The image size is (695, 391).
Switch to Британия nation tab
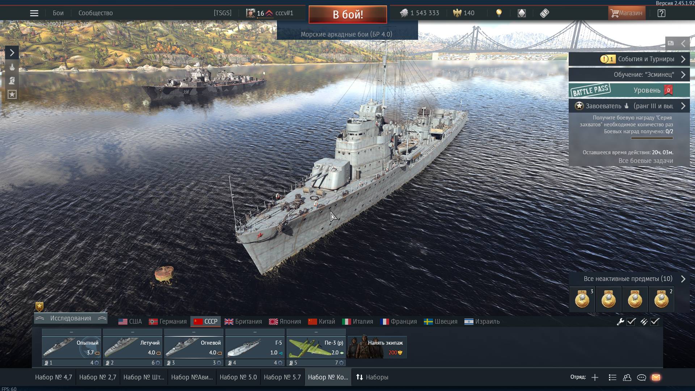tap(243, 321)
